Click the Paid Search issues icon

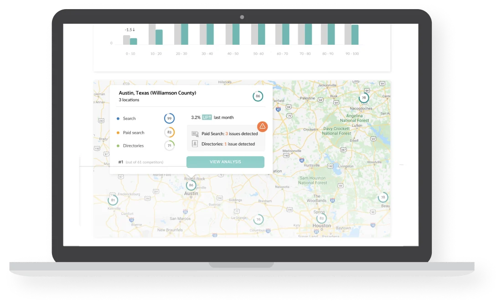[195, 134]
